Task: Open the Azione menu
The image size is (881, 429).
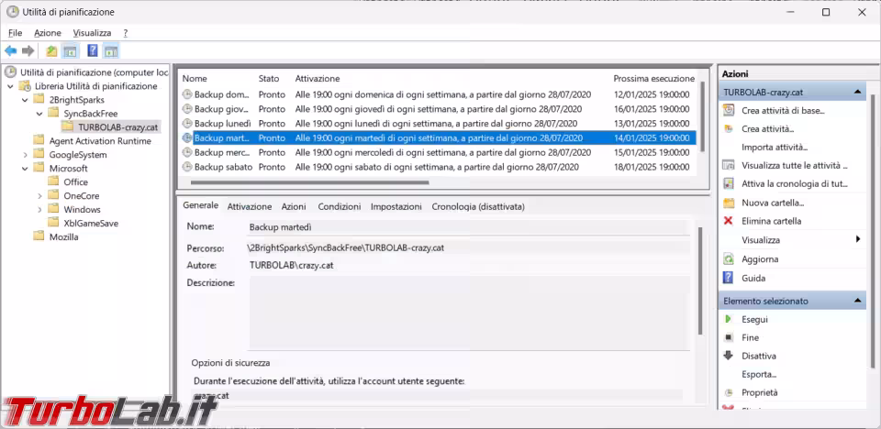Action: (x=48, y=32)
